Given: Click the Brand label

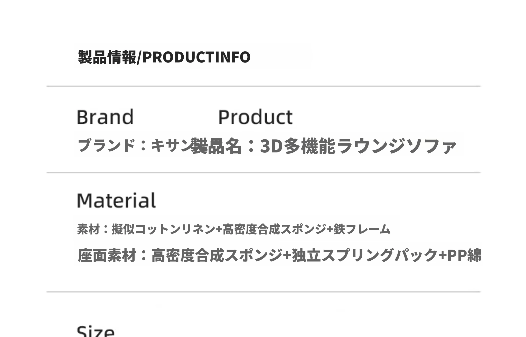Looking at the screenshot, I should point(105,117).
